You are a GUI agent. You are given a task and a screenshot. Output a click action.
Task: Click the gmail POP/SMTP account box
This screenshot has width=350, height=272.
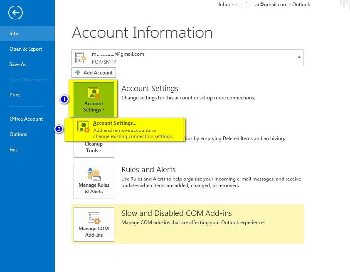coord(187,58)
